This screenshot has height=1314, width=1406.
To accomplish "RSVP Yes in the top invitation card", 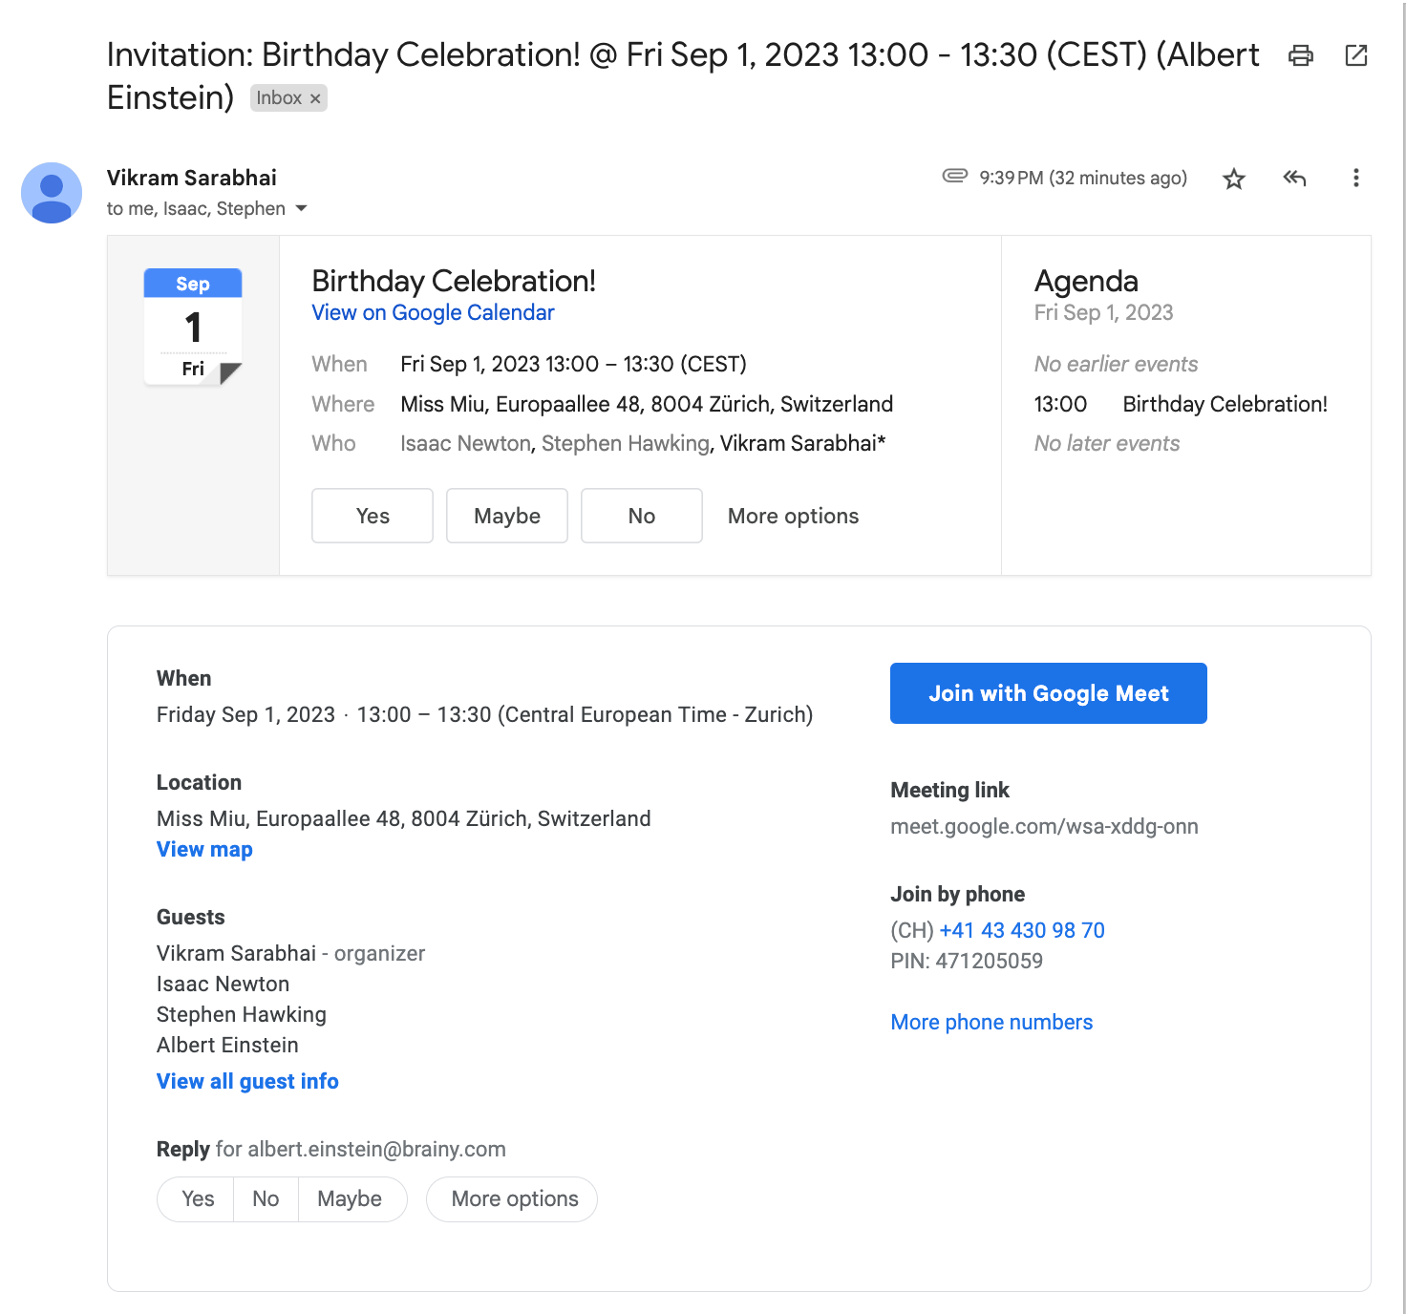I will click(373, 516).
